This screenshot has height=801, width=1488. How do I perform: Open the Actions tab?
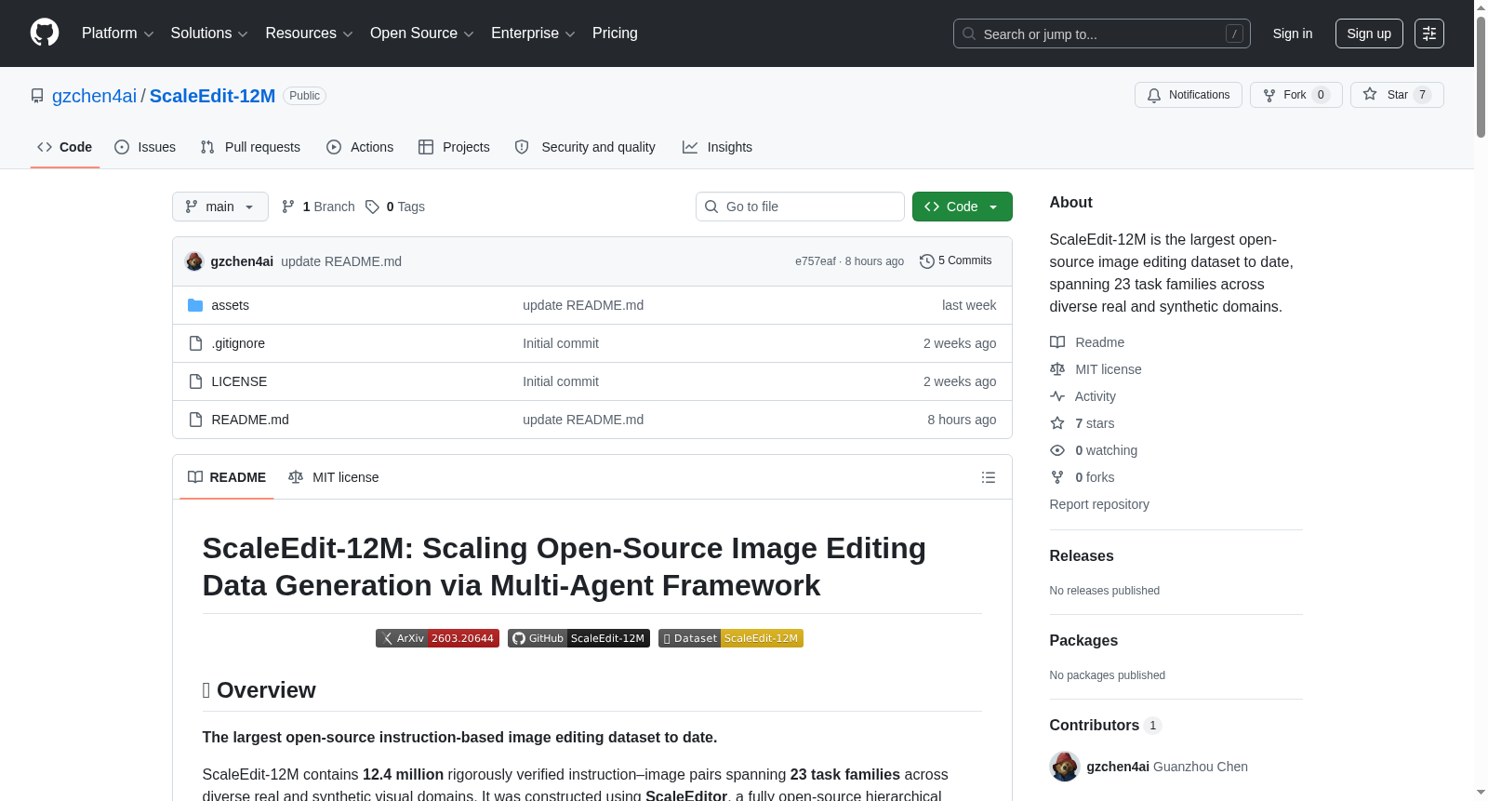coord(360,147)
